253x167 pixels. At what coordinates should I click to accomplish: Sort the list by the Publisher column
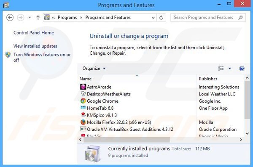(221, 79)
